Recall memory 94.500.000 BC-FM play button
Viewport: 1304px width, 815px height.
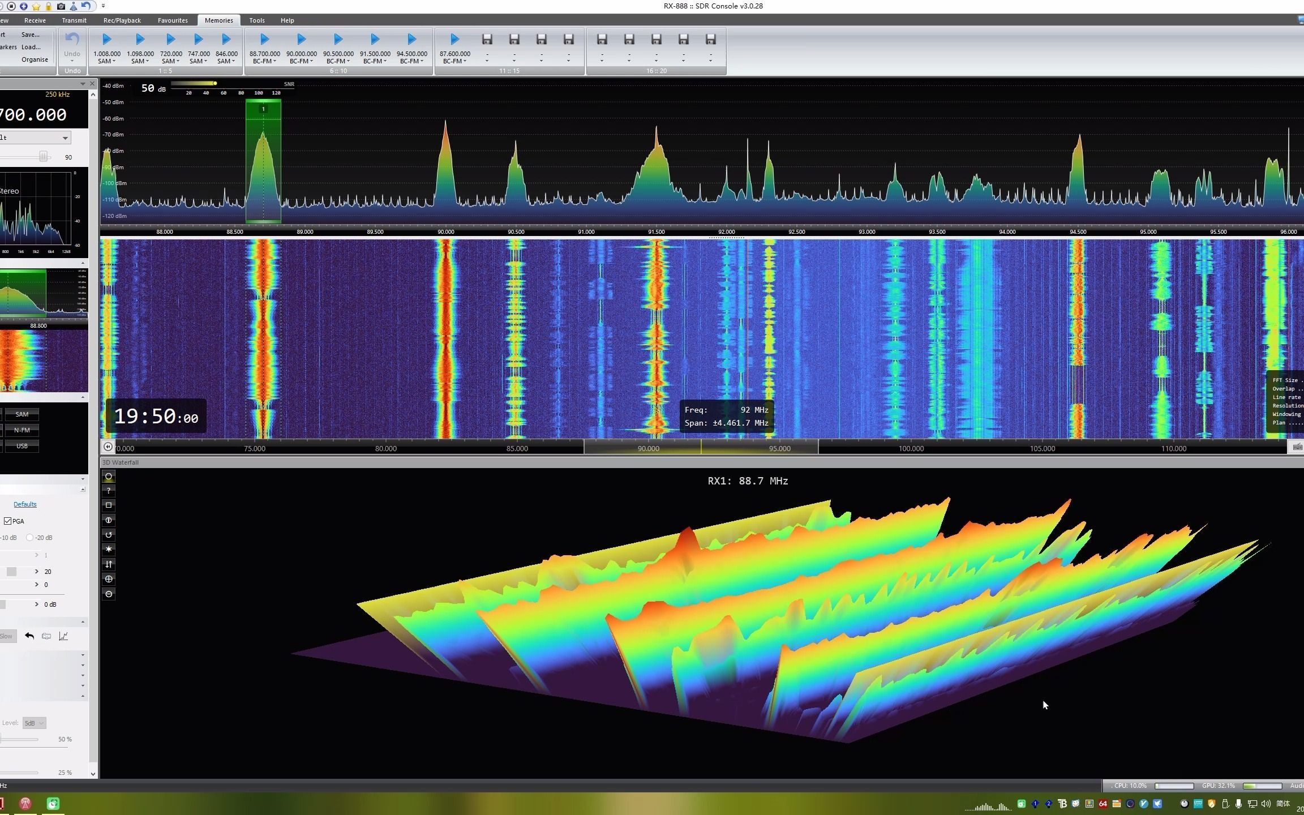[411, 39]
